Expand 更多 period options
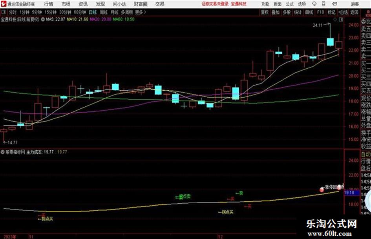This screenshot has width=371, height=239. (x=141, y=12)
